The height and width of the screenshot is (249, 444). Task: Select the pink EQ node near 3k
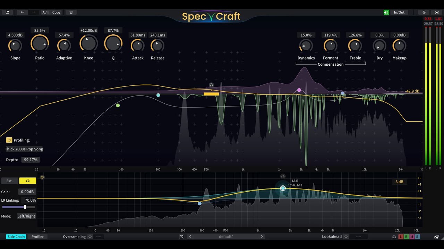(x=299, y=90)
